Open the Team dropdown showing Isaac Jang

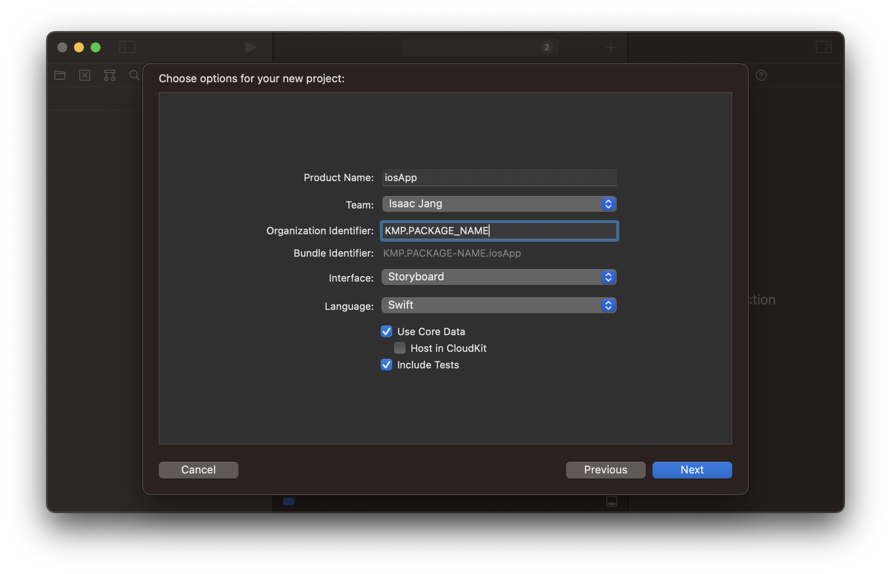(499, 204)
